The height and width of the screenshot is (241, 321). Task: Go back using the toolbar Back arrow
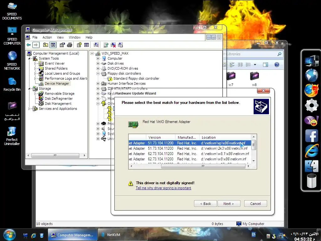pyautogui.click(x=29, y=45)
